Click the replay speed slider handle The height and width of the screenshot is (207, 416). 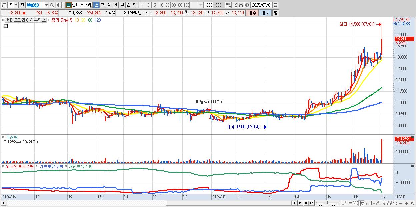[327, 203]
